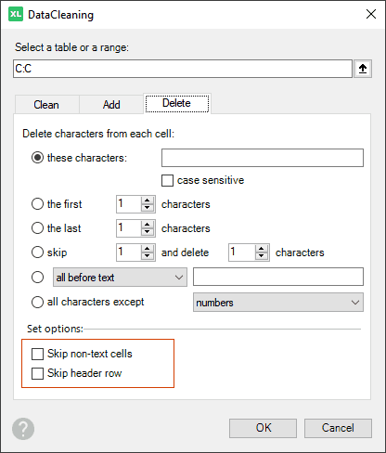Switch to the Add tab
This screenshot has height=453, width=386.
pyautogui.click(x=111, y=105)
